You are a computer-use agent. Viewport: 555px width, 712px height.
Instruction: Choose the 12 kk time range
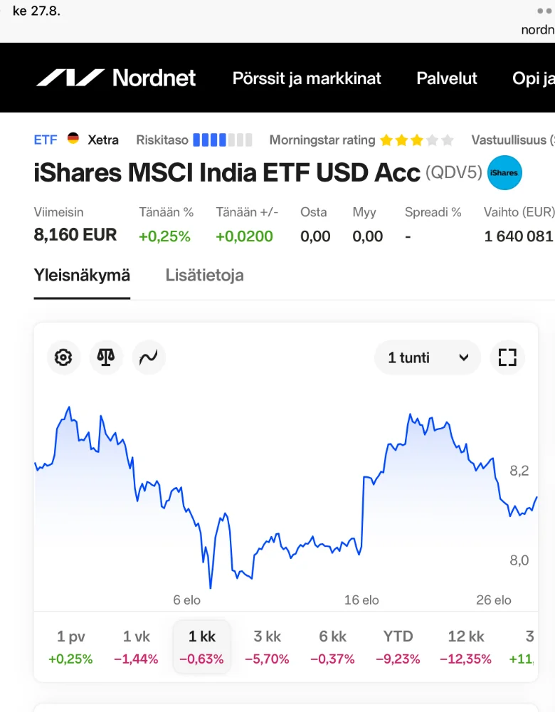466,646
